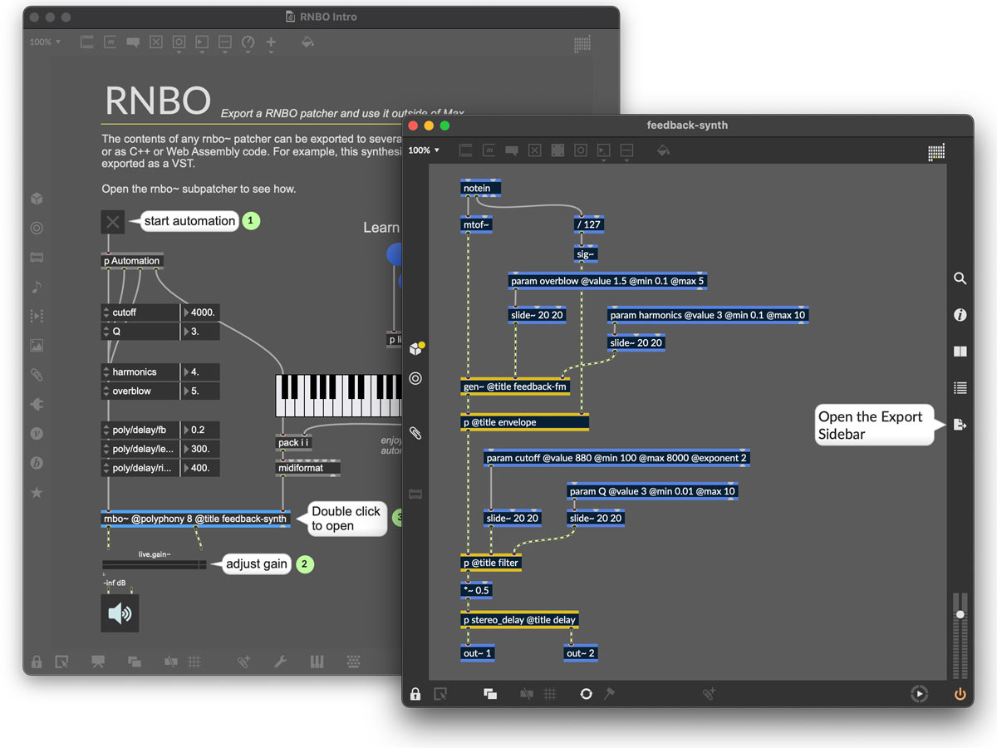Add a comment from feedback-synth toolbar

pos(512,150)
